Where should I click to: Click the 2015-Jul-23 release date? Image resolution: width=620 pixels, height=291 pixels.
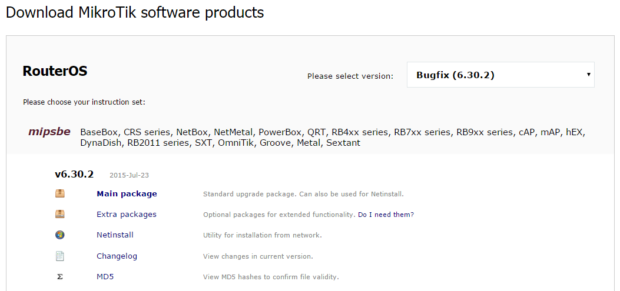click(x=130, y=175)
